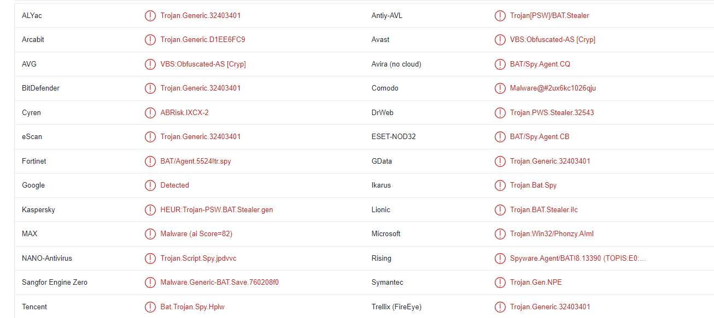Screen dimensions: 714x318
Task: Click the alert icon next to Symantec
Action: (500, 282)
